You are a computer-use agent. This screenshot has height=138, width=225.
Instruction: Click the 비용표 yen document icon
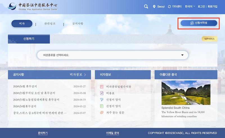(102, 93)
